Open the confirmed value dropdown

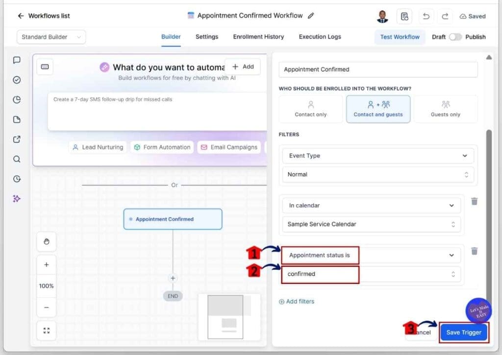(x=372, y=274)
